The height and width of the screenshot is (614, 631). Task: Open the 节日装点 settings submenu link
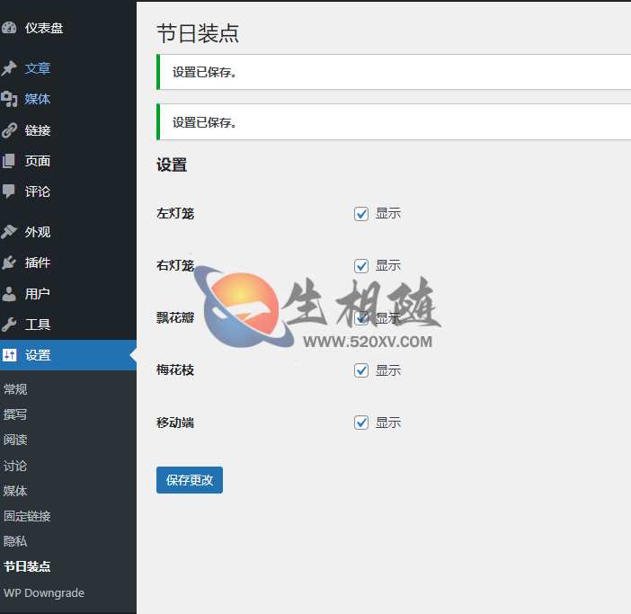27,566
